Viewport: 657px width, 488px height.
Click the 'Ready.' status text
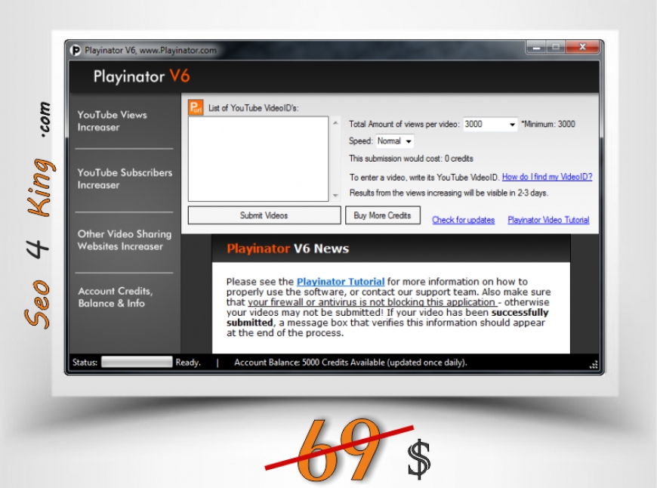(x=188, y=363)
